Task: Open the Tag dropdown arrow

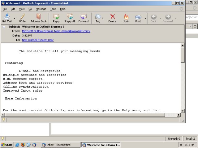Action: pos(102,18)
